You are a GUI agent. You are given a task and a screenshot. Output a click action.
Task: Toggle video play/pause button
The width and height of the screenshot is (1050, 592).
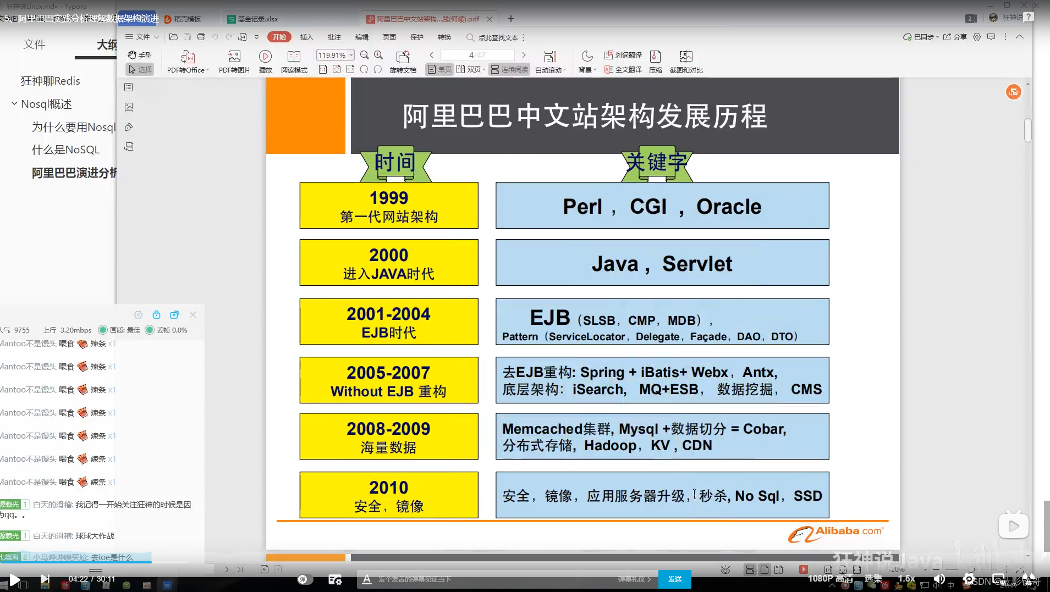point(15,579)
